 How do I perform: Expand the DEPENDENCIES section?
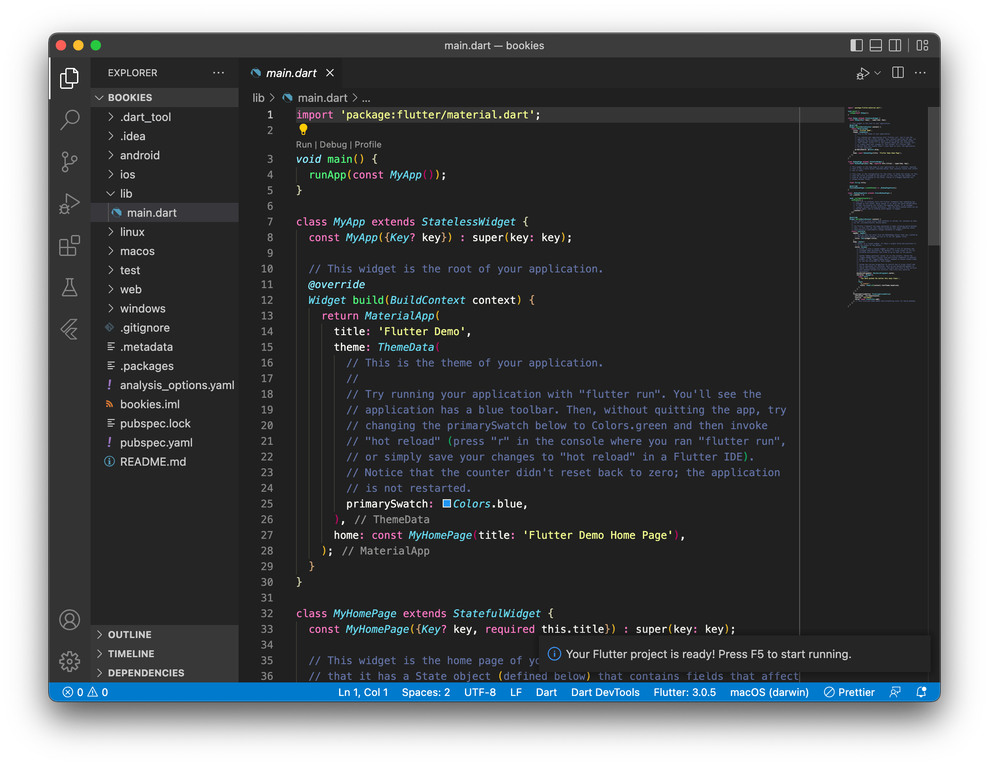point(165,673)
